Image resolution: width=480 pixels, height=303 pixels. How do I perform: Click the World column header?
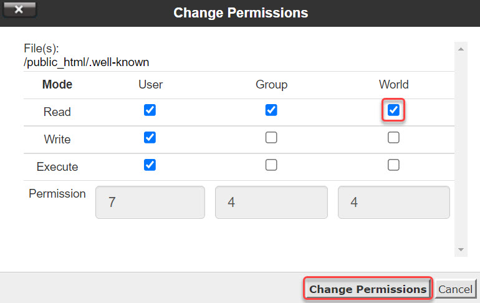(x=393, y=84)
